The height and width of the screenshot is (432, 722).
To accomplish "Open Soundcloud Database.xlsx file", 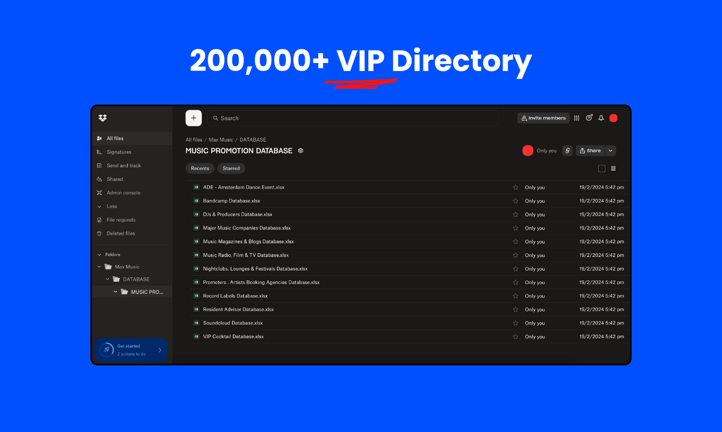I will point(233,323).
